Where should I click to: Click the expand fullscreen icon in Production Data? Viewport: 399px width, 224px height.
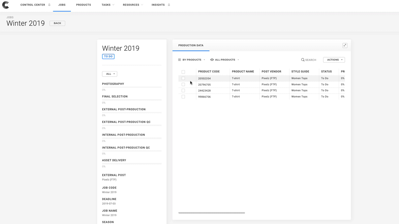(x=345, y=45)
